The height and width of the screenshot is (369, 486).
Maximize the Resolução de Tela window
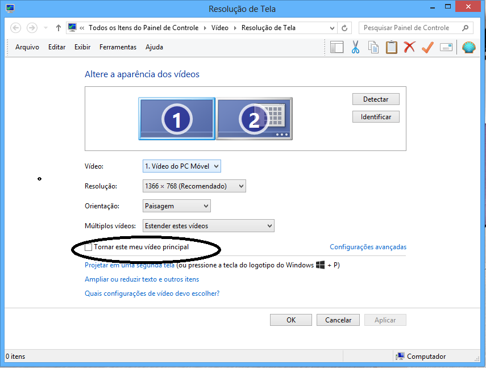(x=448, y=6)
